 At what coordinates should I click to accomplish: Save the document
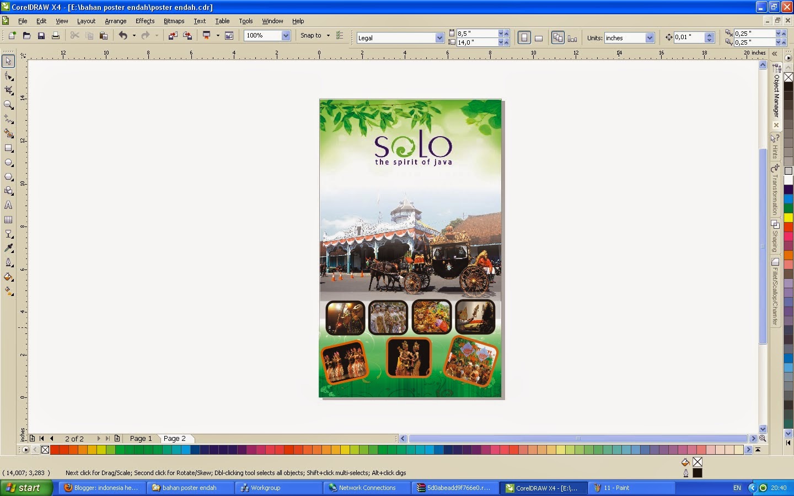pos(41,35)
